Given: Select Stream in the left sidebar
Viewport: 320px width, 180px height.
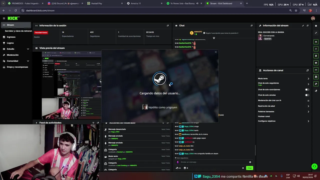Looking at the screenshot, I should click(16, 25).
